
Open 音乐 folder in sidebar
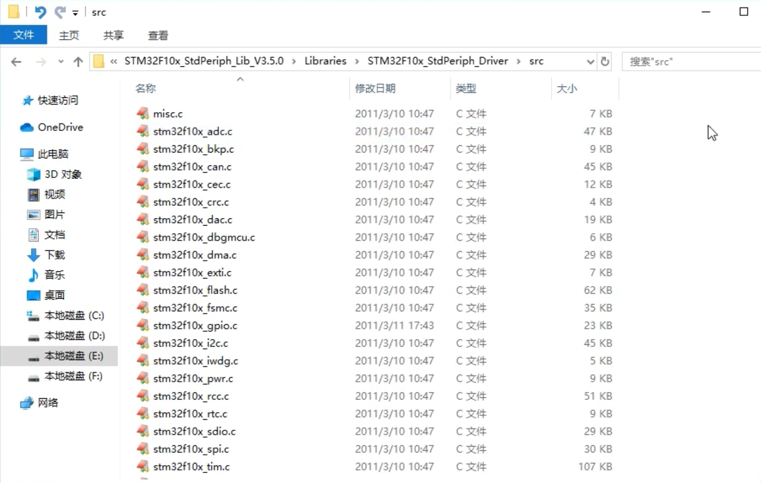[x=47, y=275]
